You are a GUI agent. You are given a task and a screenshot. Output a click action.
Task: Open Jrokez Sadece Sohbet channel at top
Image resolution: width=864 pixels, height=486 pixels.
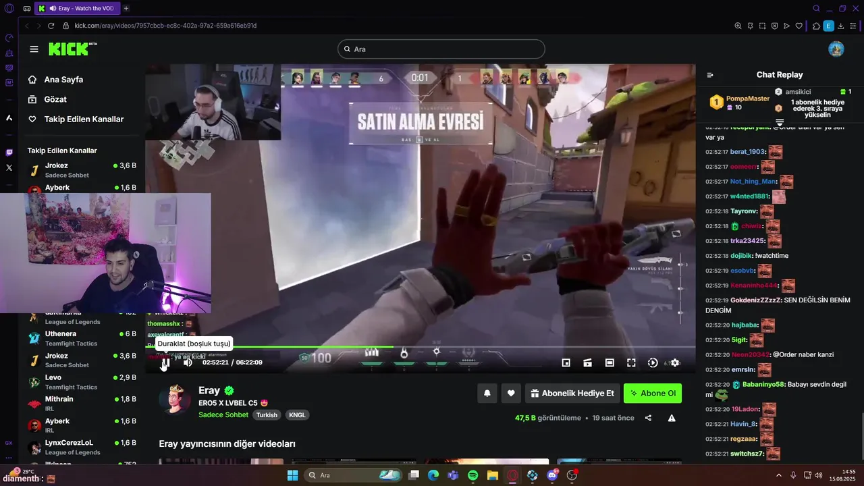81,170
